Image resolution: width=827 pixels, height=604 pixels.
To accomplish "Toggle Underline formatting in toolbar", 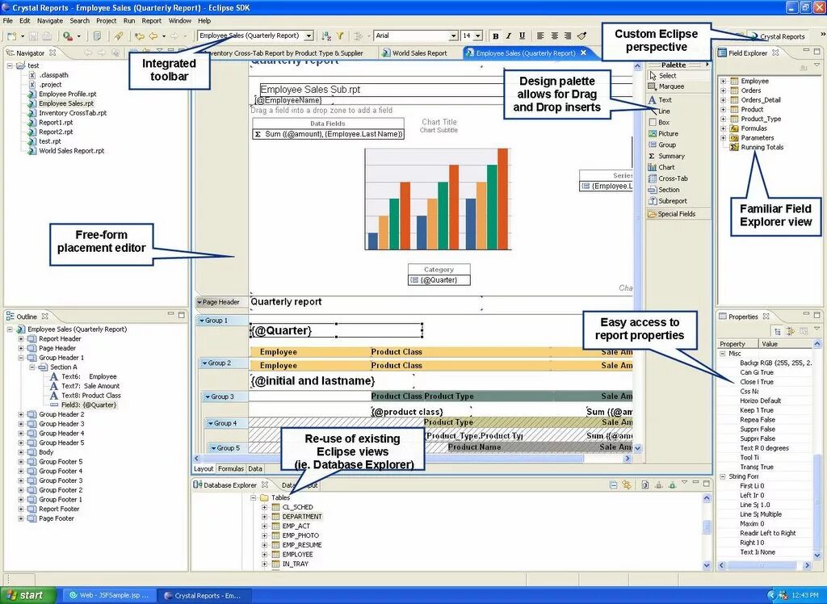I will pos(522,36).
